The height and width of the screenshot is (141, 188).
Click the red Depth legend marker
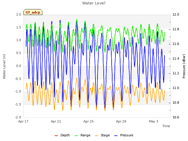pos(56,136)
